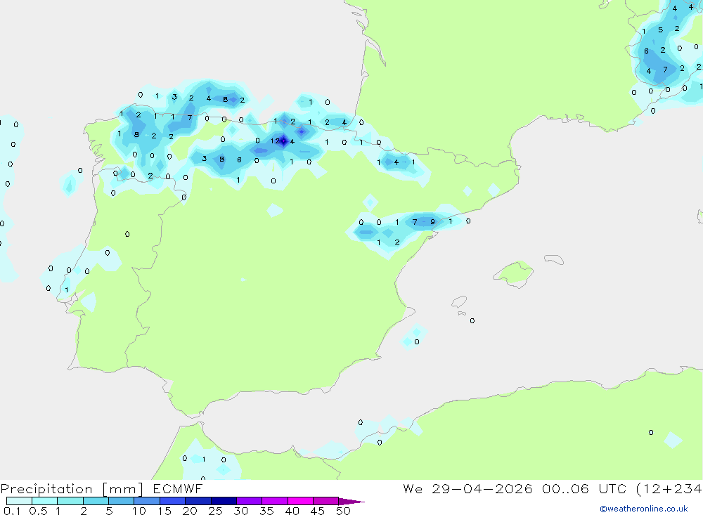Viewport: 703px width, 515px height.
Task: Click the 20–25 mm legend swatch
Action: [198, 501]
